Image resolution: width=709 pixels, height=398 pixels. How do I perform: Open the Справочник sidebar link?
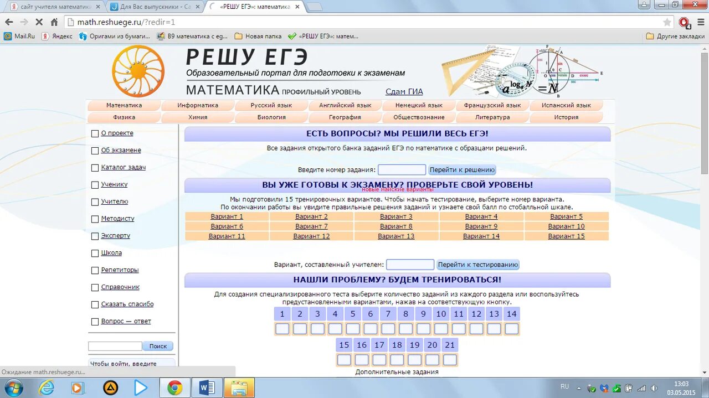tap(120, 287)
